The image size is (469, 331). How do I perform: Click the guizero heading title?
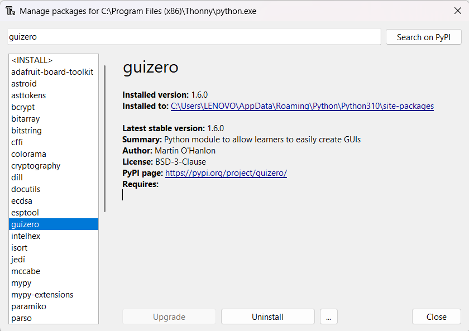click(x=150, y=68)
